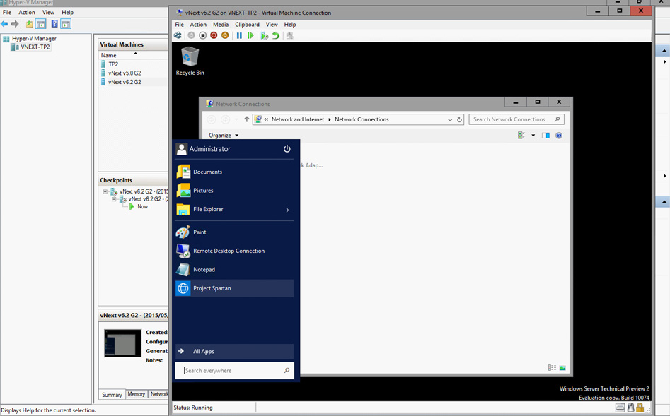
Task: Reset the virtual machine via toolbar
Action: tap(250, 35)
